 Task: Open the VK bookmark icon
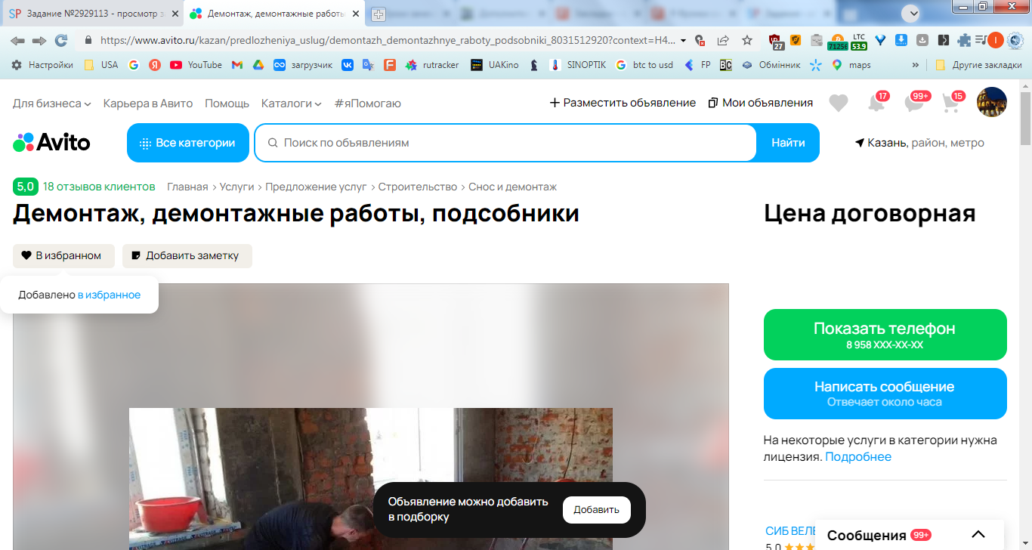click(x=348, y=65)
